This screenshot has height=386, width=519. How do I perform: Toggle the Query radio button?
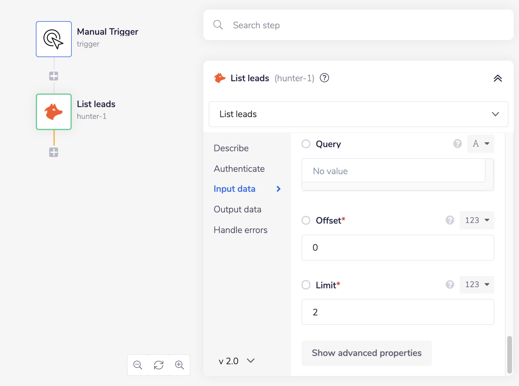(x=306, y=144)
